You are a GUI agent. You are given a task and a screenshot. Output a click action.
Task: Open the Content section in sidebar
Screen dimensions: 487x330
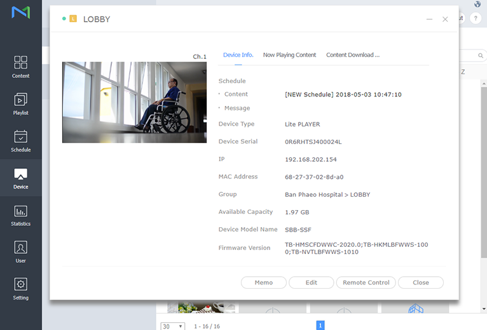point(20,67)
